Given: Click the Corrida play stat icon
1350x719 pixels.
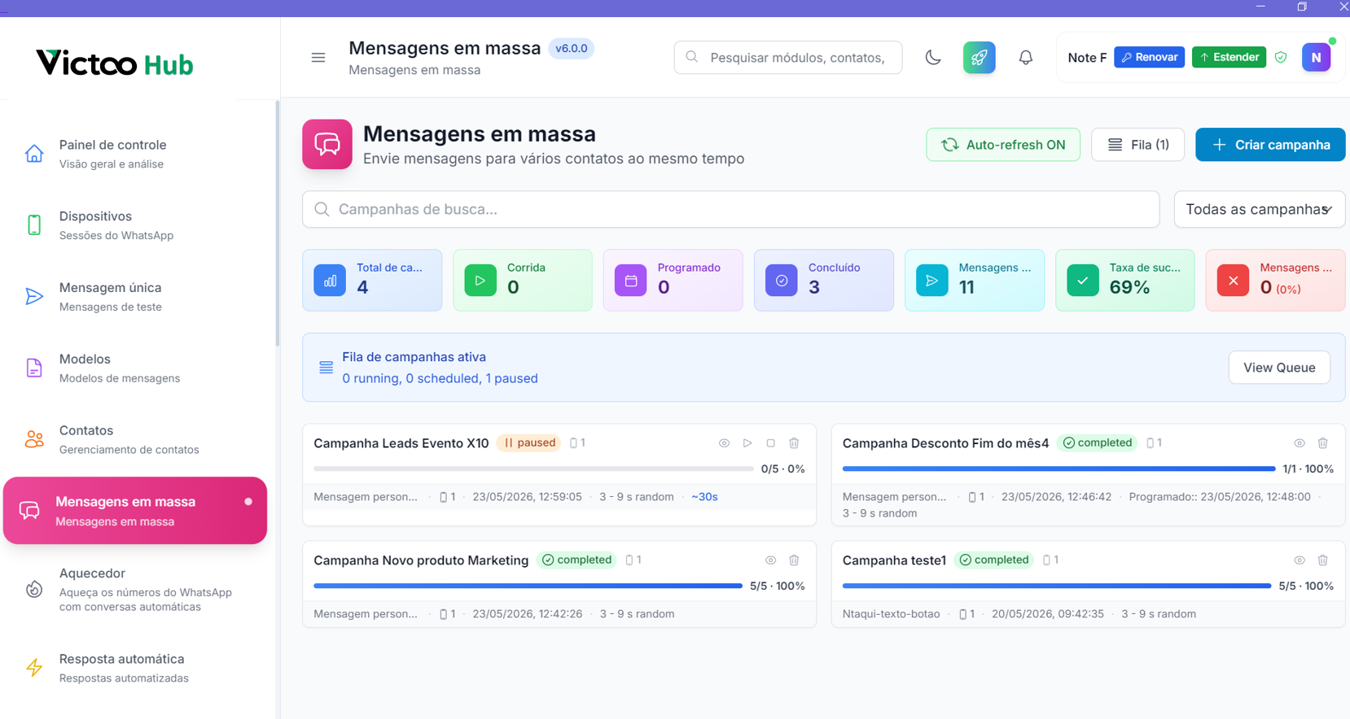Looking at the screenshot, I should 480,281.
